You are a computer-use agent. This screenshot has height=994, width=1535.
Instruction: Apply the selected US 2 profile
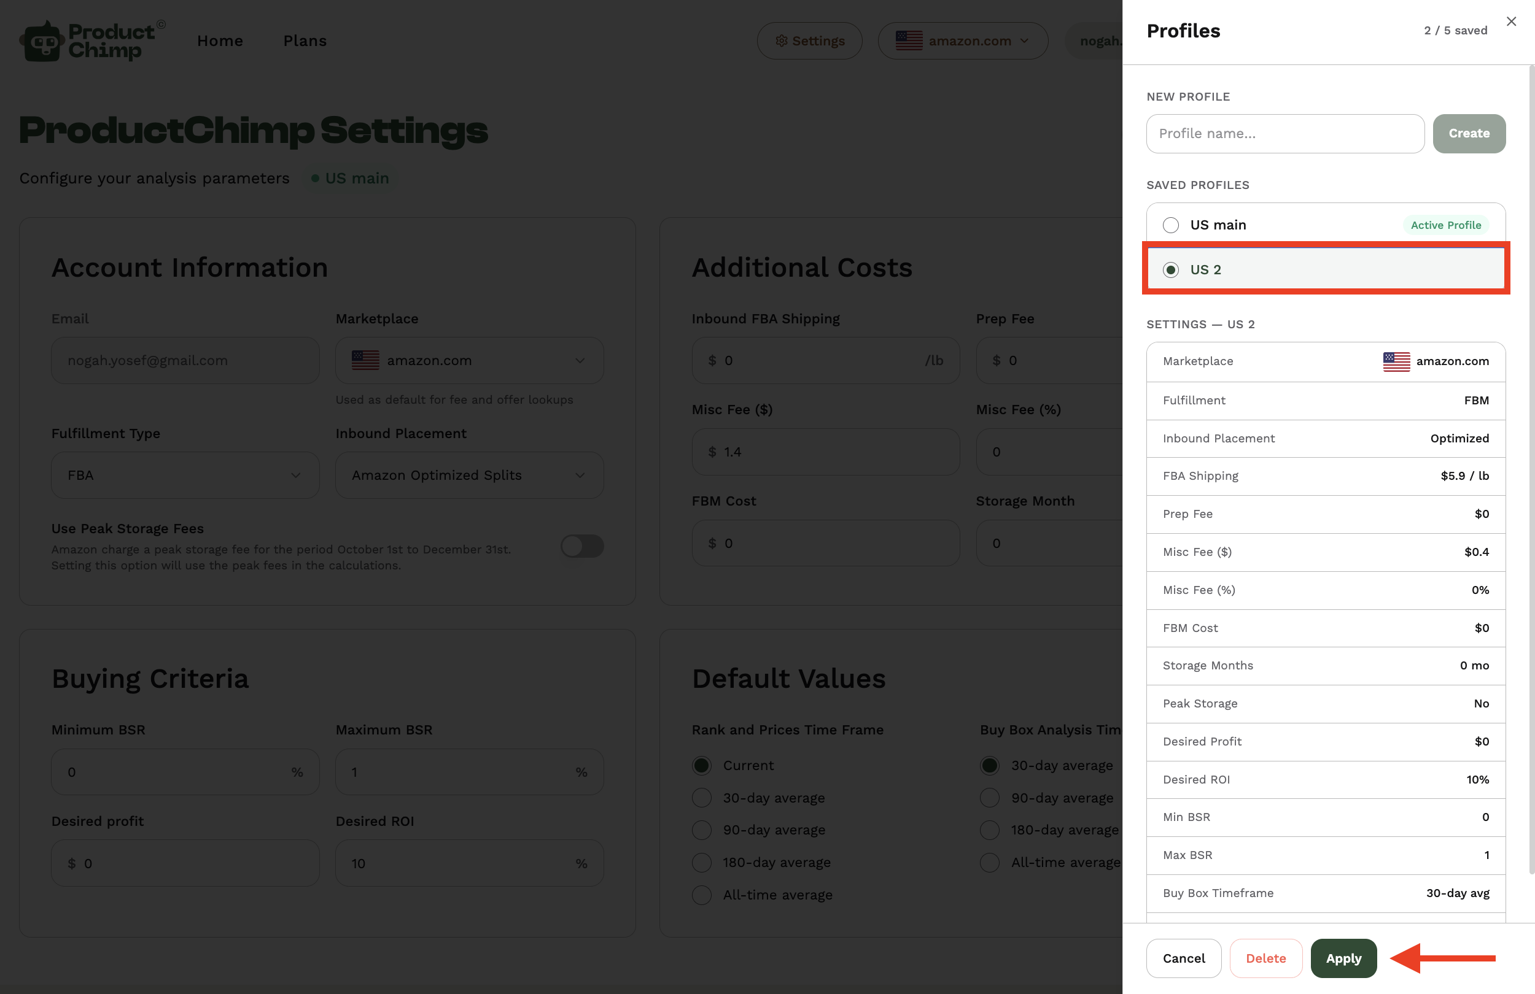(x=1343, y=958)
